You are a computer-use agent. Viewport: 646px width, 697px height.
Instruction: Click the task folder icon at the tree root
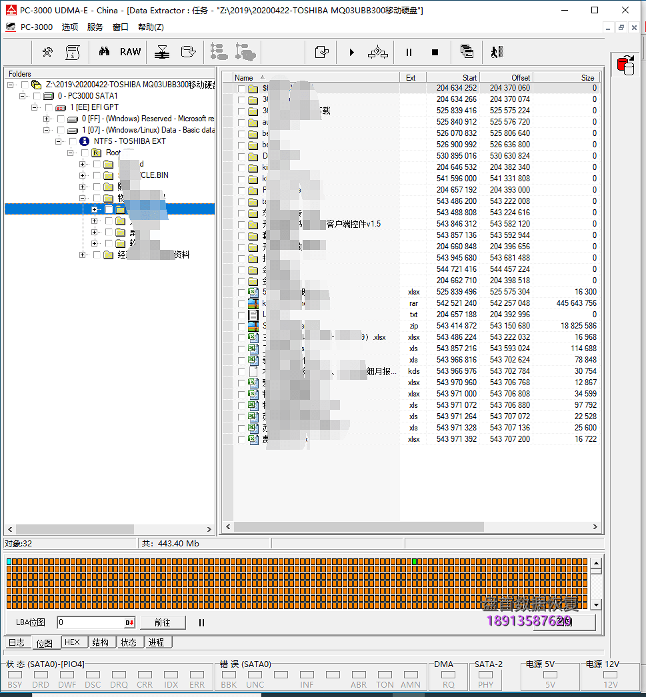tap(37, 85)
